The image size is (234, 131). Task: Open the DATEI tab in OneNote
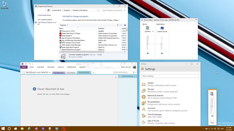[24, 67]
